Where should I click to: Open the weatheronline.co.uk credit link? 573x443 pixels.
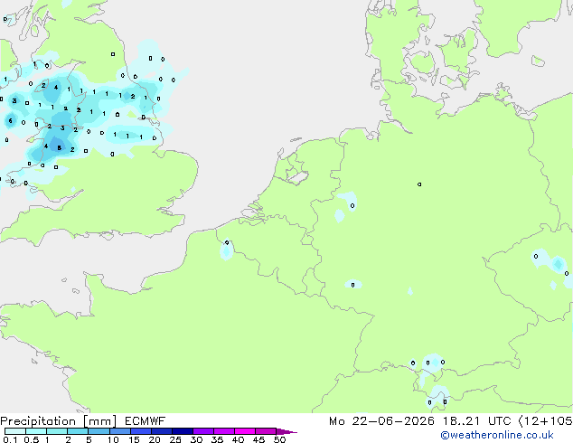point(497,435)
